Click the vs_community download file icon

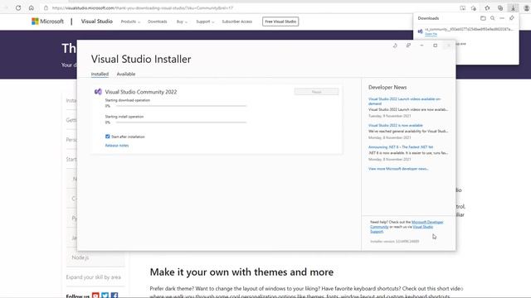pyautogui.click(x=421, y=31)
